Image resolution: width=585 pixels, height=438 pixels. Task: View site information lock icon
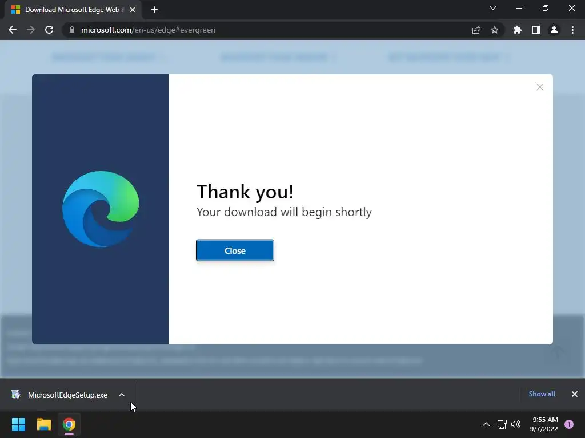tap(72, 30)
